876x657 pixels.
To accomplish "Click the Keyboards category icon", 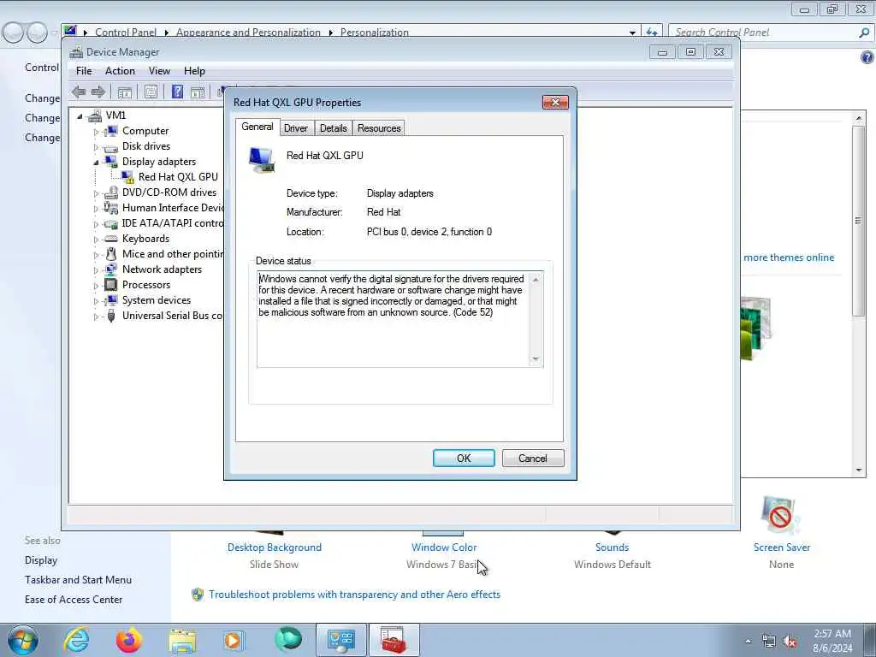I will coord(111,239).
